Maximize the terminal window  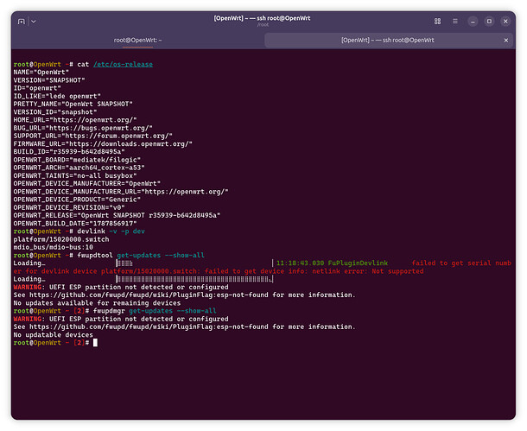pyautogui.click(x=489, y=22)
